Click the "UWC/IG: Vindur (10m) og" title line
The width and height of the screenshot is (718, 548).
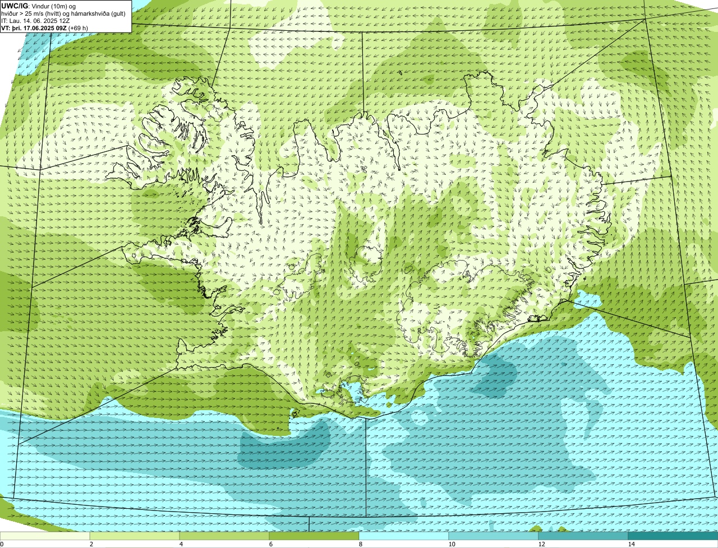coord(39,6)
